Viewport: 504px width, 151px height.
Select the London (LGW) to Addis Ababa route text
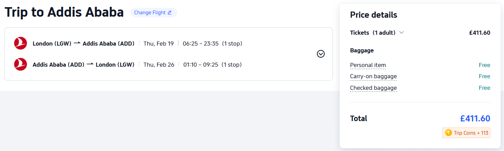[83, 44]
